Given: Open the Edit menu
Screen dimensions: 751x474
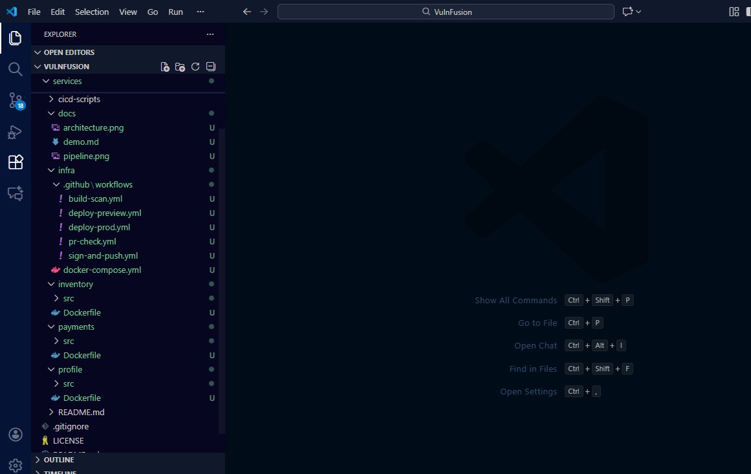Looking at the screenshot, I should click(58, 12).
